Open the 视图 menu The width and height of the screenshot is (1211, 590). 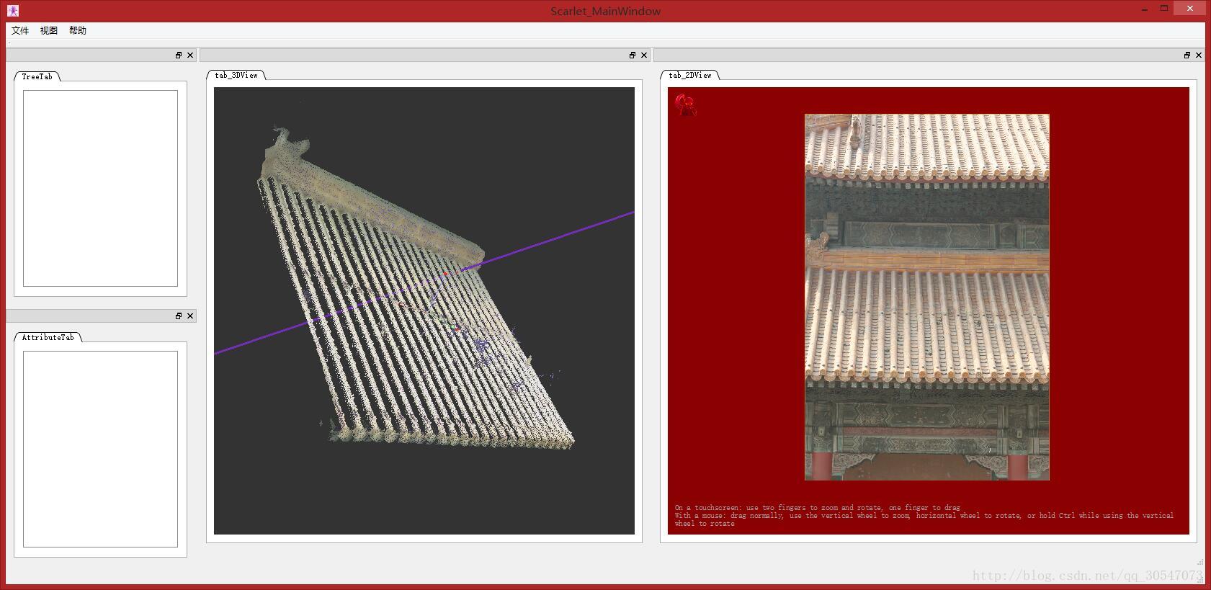pyautogui.click(x=49, y=30)
